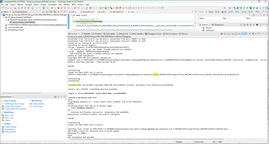Screen dimensions: 269x144
Task: Click the Search magnifier in top toolbar
Action: 225,8
